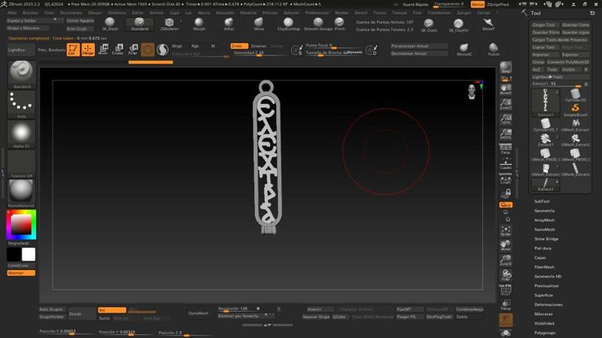Select the Move brush

pyautogui.click(x=259, y=24)
